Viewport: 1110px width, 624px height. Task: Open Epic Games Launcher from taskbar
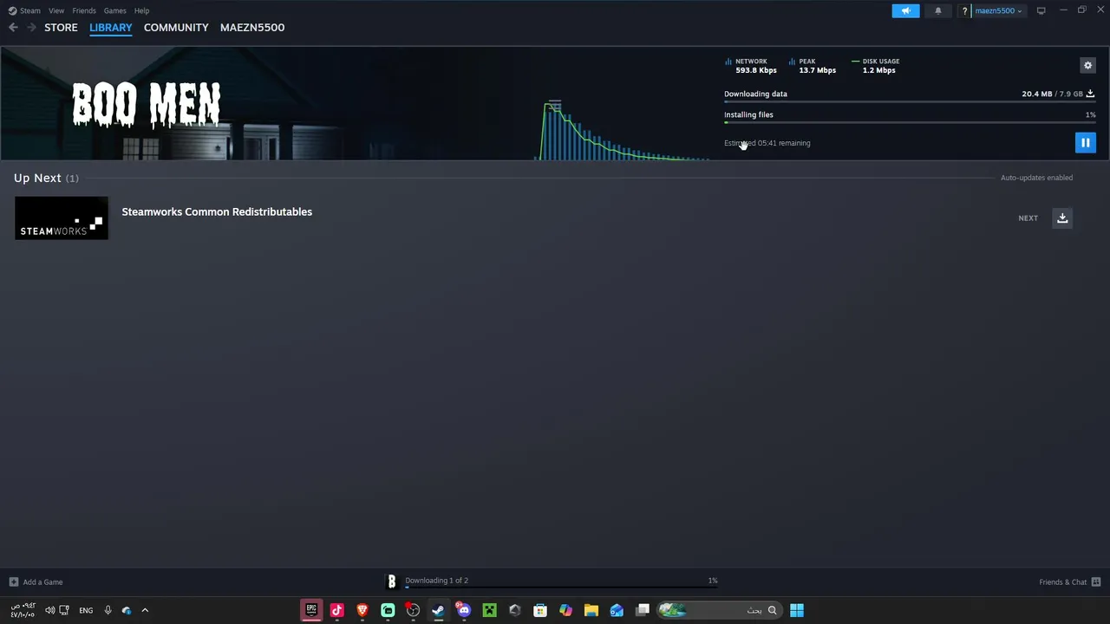pyautogui.click(x=311, y=610)
